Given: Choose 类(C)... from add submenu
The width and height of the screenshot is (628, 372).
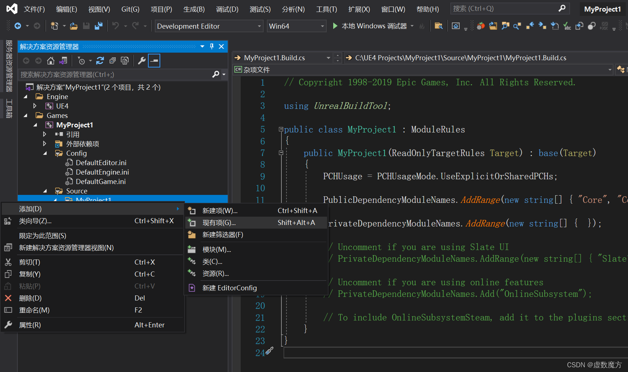Looking at the screenshot, I should (256, 261).
